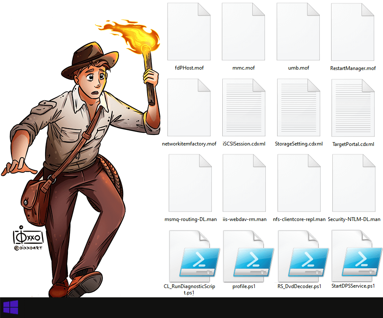The height and width of the screenshot is (318, 383).
Task: Open CL_RunDiagnosticScript.ps1 PowerShell script
Action: (x=190, y=256)
